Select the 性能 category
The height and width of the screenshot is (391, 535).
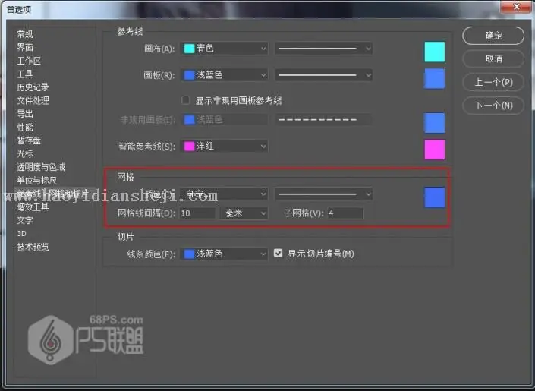click(x=25, y=127)
